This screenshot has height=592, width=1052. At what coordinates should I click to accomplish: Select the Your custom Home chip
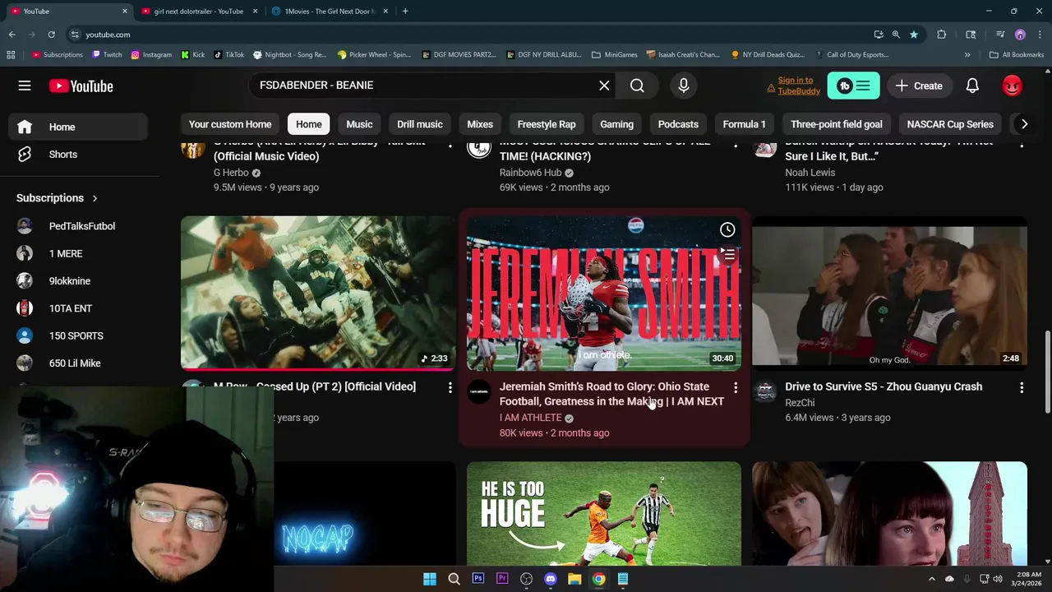coord(230,124)
